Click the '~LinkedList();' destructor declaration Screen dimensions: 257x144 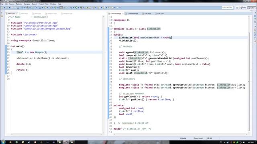[128, 41]
